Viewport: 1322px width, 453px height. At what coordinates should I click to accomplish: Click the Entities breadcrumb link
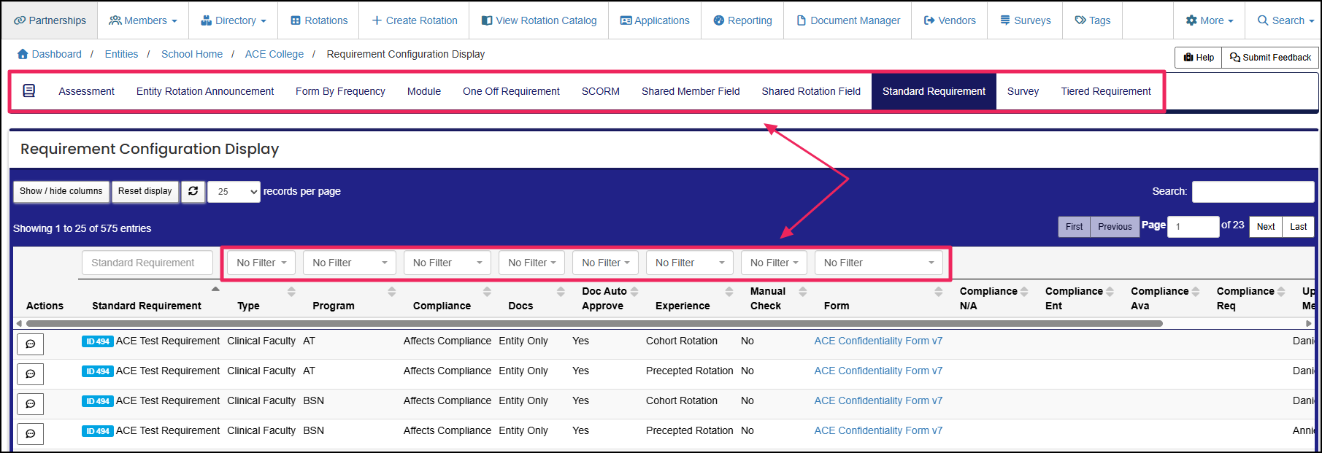point(121,54)
